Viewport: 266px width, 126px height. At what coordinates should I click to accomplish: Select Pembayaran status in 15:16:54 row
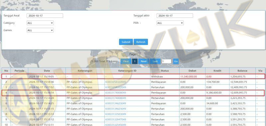pos(159,93)
